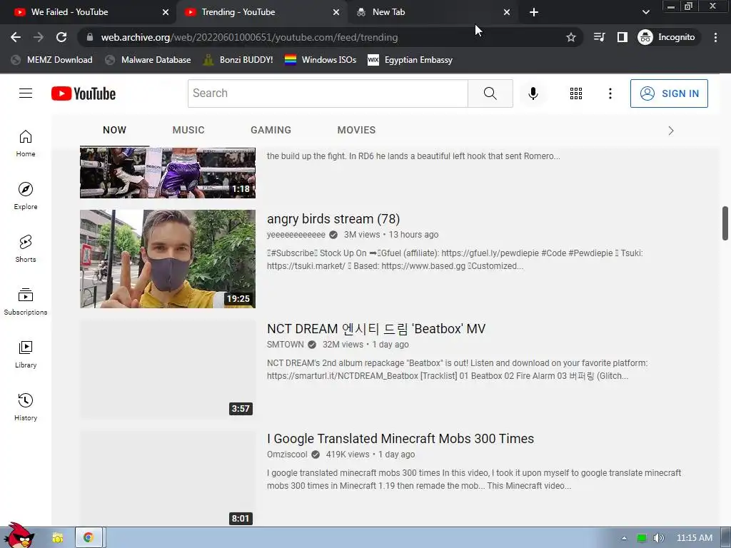Open the Egyptian Embassy bookmark
Viewport: 731px width, 548px height.
click(410, 60)
